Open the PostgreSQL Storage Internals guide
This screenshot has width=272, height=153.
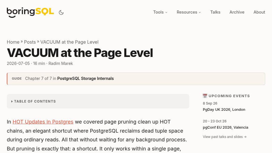(86, 78)
